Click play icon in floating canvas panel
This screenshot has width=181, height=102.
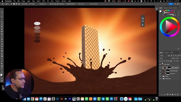tap(143, 25)
